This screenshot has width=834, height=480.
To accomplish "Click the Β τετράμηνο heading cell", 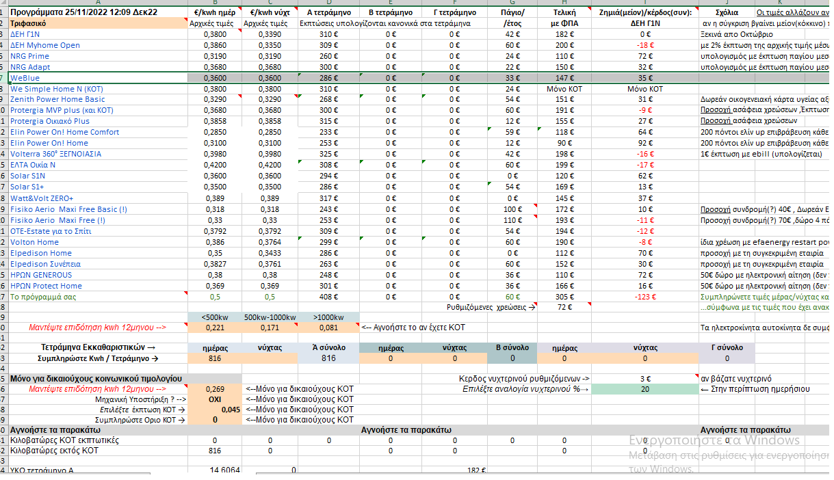I will pos(390,12).
